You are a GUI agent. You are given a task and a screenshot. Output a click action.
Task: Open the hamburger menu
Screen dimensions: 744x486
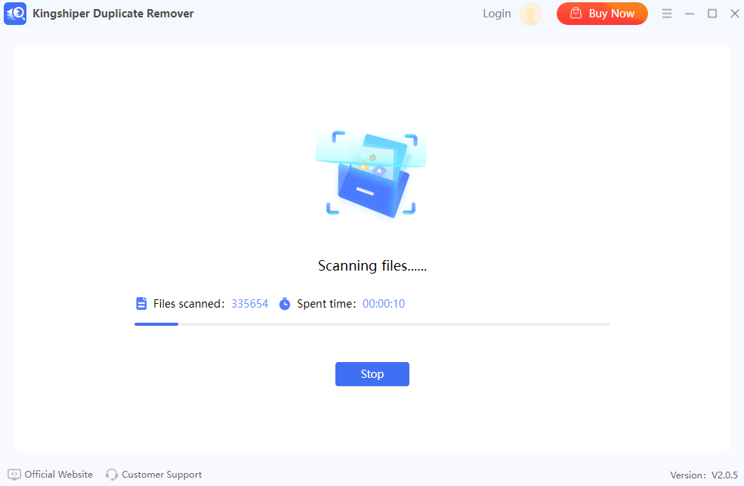pyautogui.click(x=667, y=14)
